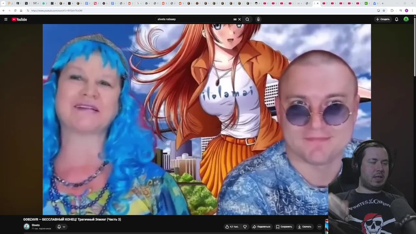Close the active tab
Screen dimensions: 416x234
tap(318, 3)
